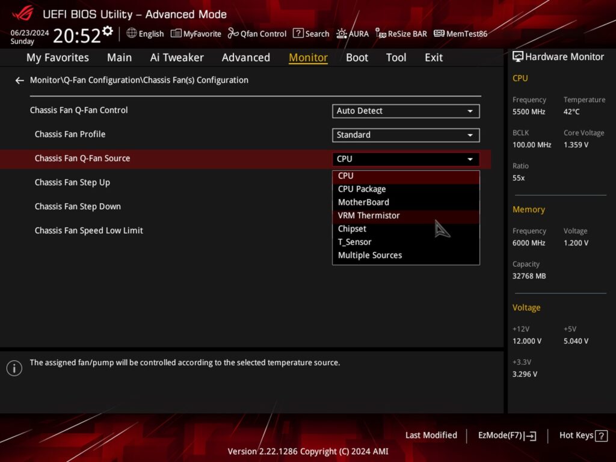
Task: Click Last Modified button
Action: 431,436
